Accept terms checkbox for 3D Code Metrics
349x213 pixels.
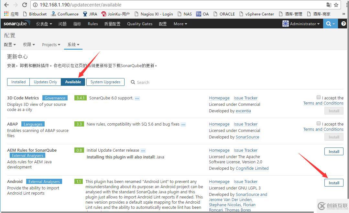click(319, 97)
